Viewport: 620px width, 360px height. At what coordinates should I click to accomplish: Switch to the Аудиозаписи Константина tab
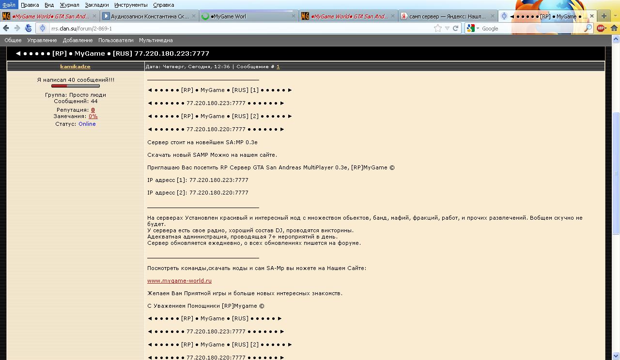(150, 16)
